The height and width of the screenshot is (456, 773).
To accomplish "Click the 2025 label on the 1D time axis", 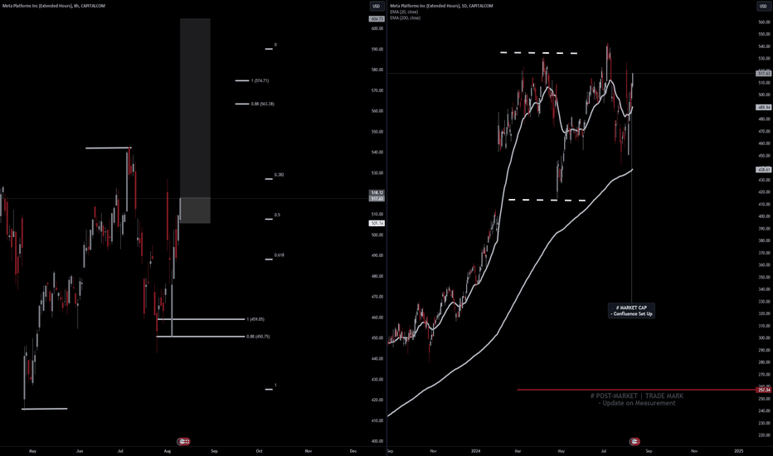I will click(739, 450).
